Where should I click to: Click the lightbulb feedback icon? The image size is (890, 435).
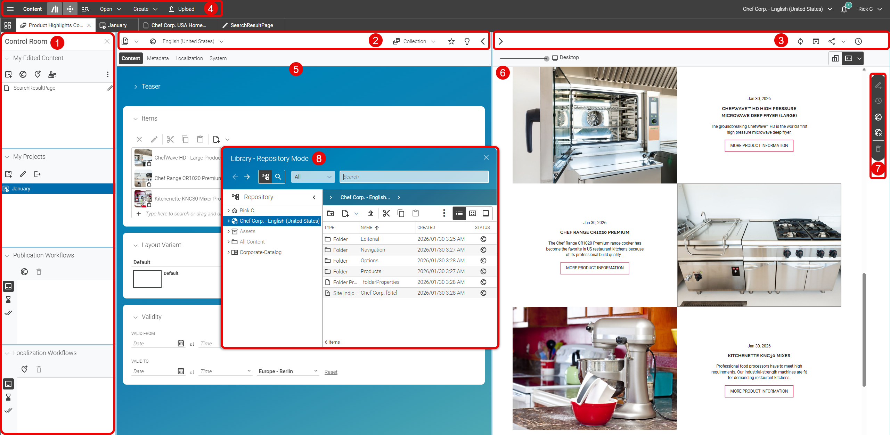[x=467, y=41]
